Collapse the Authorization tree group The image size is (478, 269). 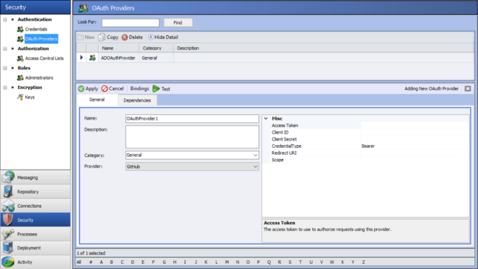pos(5,49)
